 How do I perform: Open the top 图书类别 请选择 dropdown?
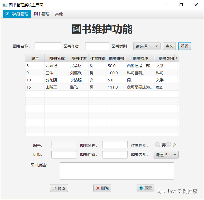[x=147, y=46]
